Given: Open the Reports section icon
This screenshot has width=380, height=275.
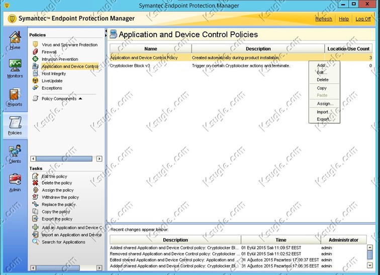Looking at the screenshot, I should pos(15,94).
